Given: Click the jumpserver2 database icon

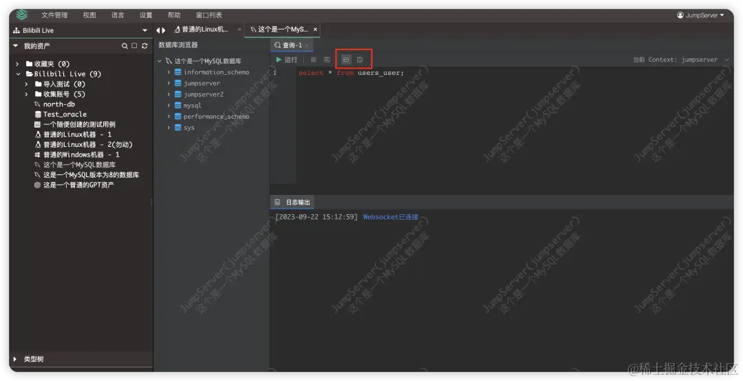Looking at the screenshot, I should [x=178, y=94].
